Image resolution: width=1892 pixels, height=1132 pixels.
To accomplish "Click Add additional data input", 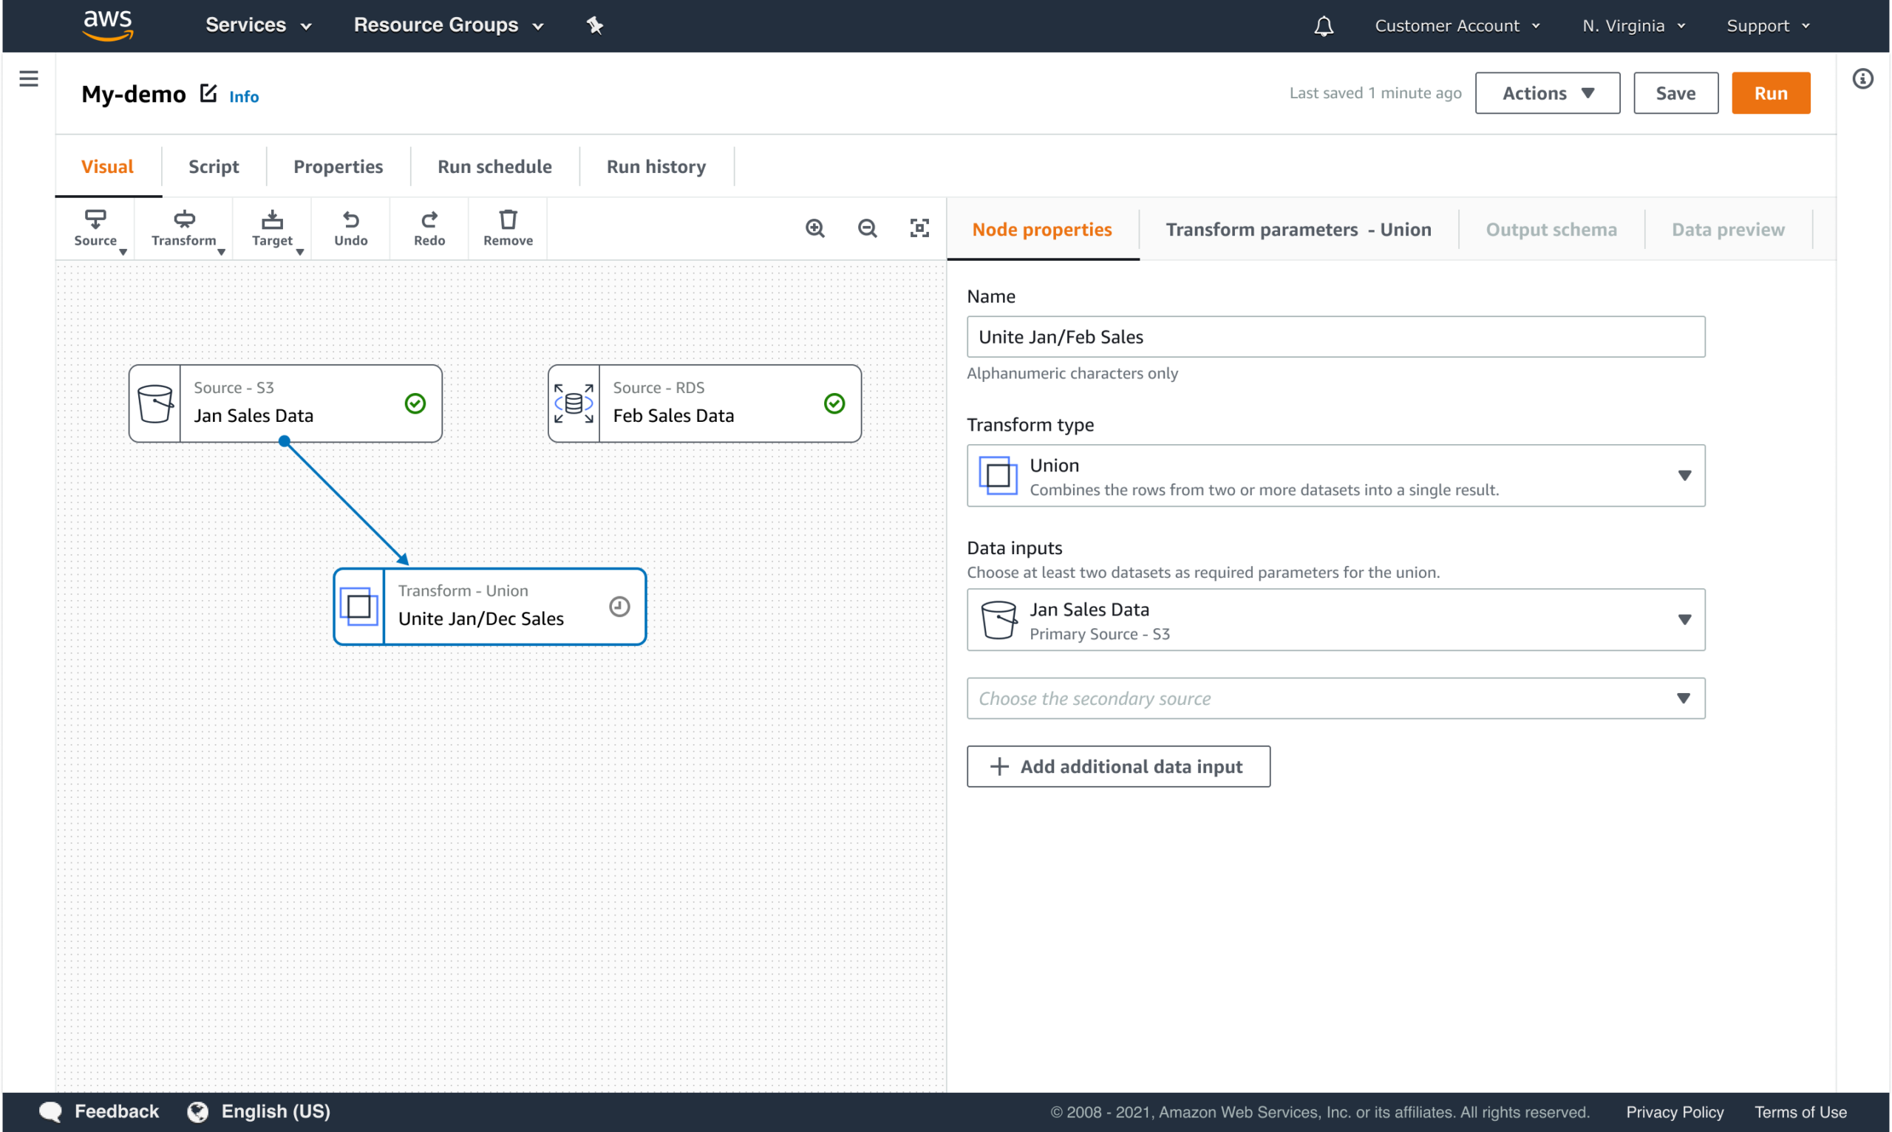I will [1118, 767].
